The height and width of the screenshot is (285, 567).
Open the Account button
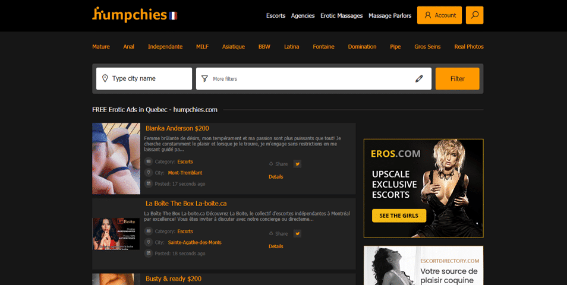[439, 15]
